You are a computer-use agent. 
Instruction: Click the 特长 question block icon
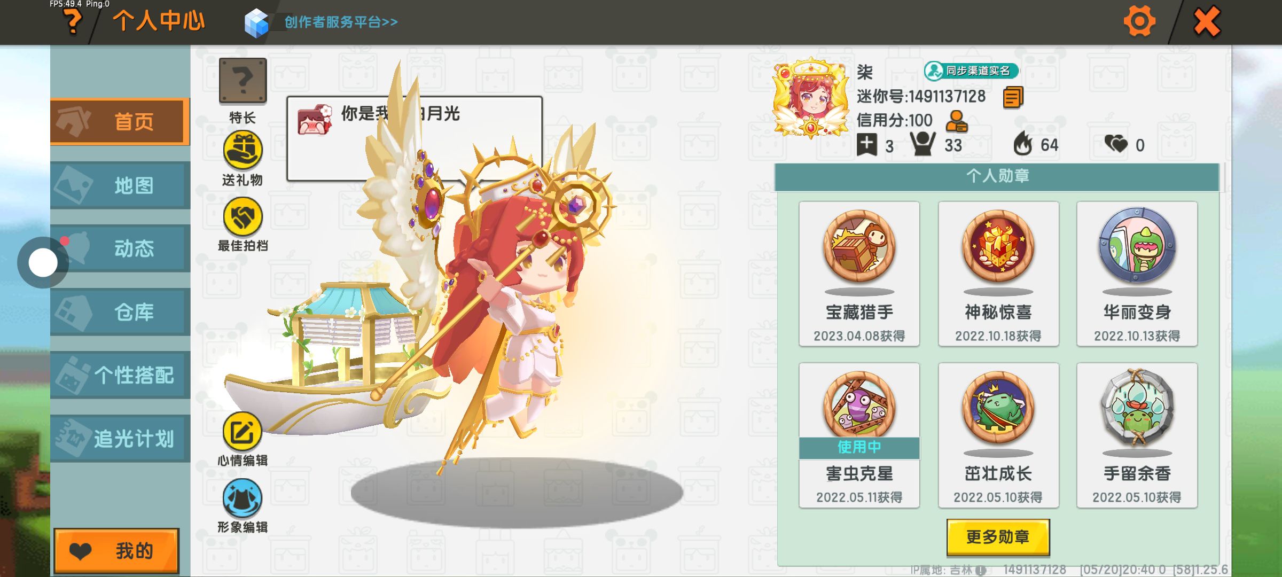(243, 81)
